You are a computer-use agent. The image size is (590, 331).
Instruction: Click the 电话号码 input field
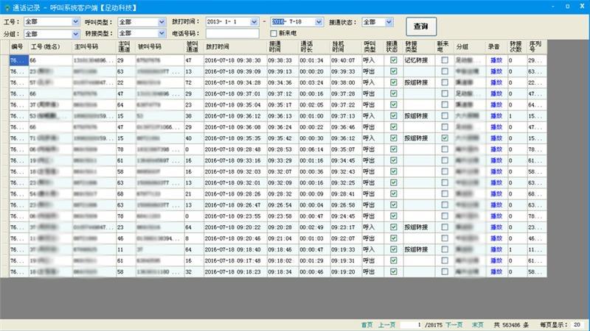click(x=232, y=34)
